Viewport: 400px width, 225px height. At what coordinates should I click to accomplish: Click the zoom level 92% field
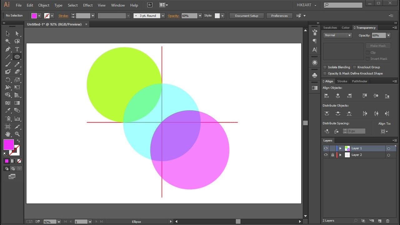50,222
